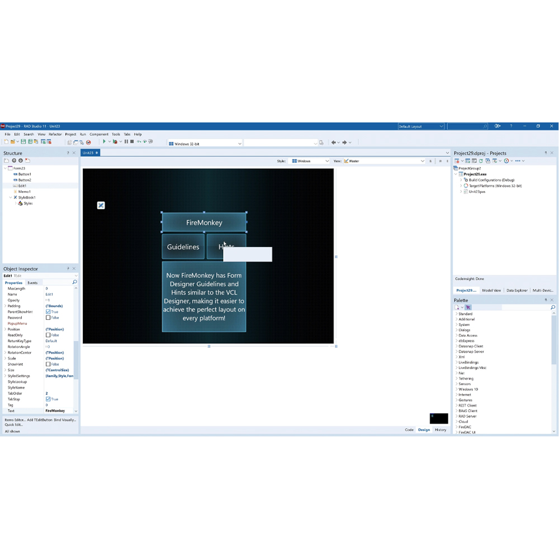The width and height of the screenshot is (559, 559).
Task: Expand the Padding property
Action: (x=5, y=306)
